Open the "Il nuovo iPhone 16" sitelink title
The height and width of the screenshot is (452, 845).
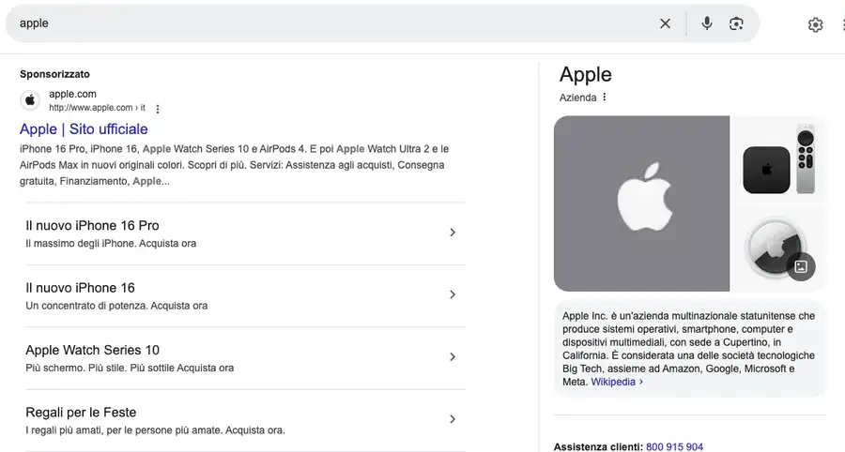[x=81, y=288]
